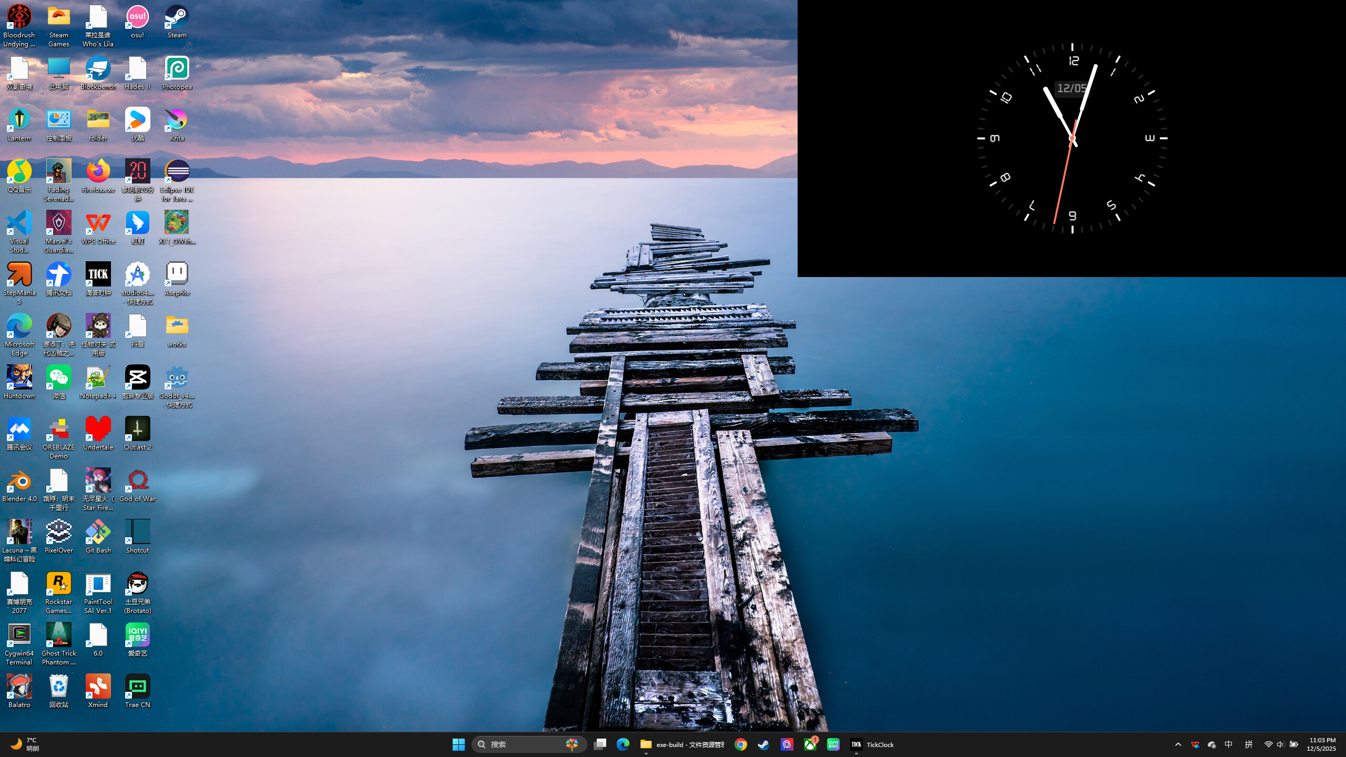The image size is (1346, 757).
Task: Open Krita
Action: click(x=177, y=120)
